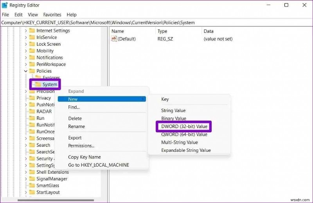Click the Notifications folder icon

[32, 57]
